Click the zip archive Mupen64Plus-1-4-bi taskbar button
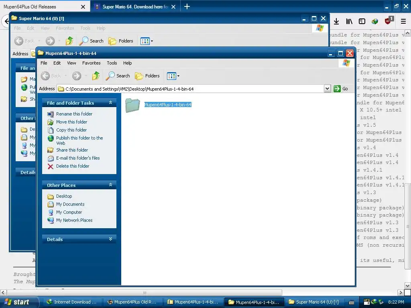This screenshot has width=411, height=308. (193, 302)
